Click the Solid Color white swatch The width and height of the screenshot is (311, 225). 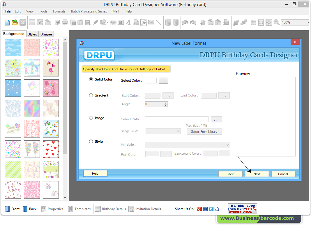(151, 81)
